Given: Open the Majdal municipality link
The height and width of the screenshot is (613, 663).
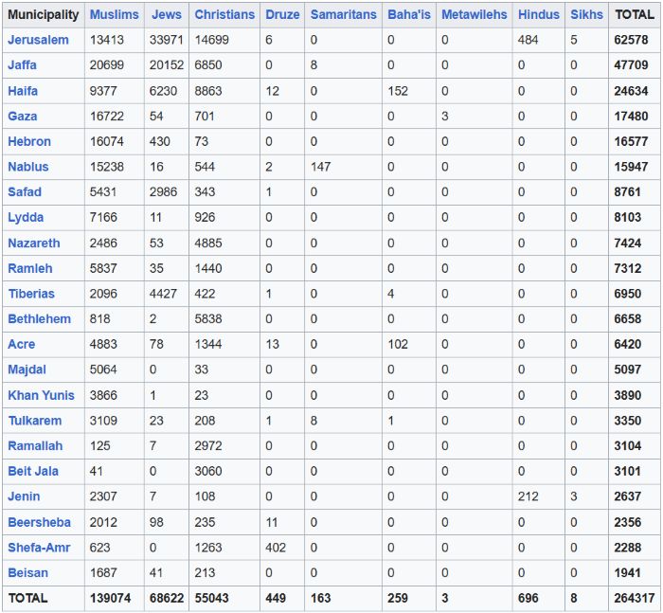Looking at the screenshot, I should point(27,370).
